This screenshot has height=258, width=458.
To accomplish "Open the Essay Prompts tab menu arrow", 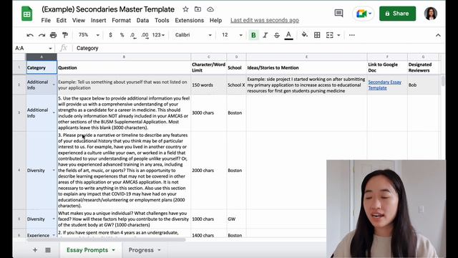I will (x=113, y=250).
